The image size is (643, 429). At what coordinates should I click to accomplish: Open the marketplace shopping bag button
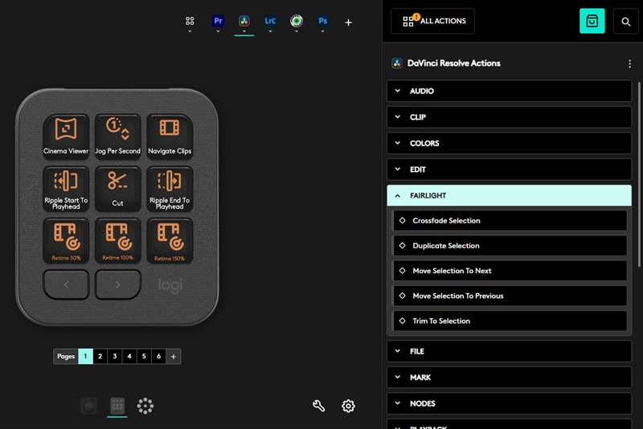pyautogui.click(x=592, y=21)
